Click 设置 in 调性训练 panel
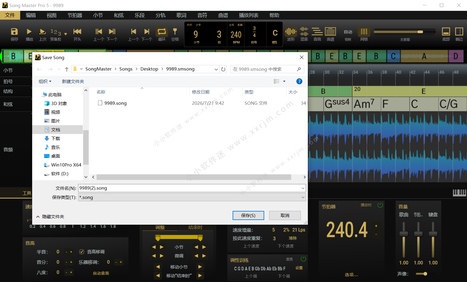Image resolution: width=467 pixels, height=282 pixels. pyautogui.click(x=299, y=268)
